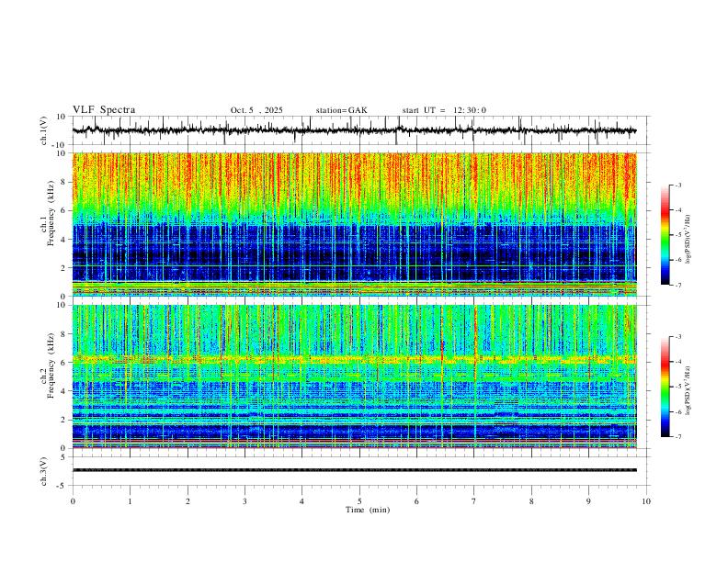
Task: Click time axis tick label "3"
Action: 245,501
